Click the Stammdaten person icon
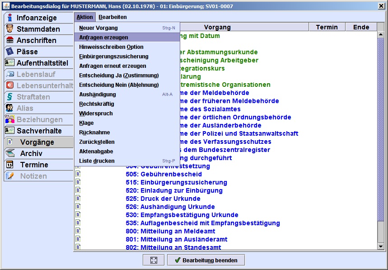This screenshot has width=388, height=270. pyautogui.click(x=9, y=29)
